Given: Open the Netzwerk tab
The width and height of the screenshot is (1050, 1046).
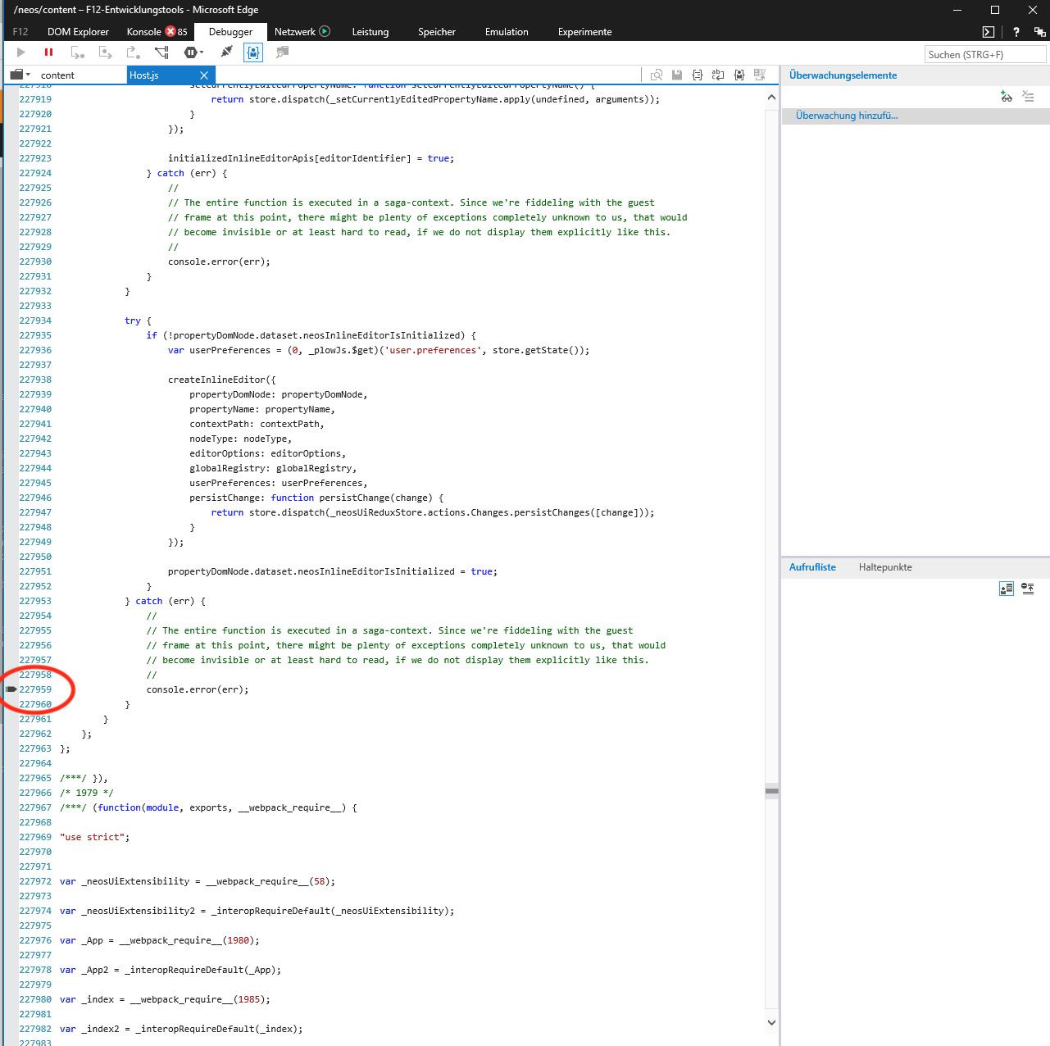Looking at the screenshot, I should click(x=295, y=32).
